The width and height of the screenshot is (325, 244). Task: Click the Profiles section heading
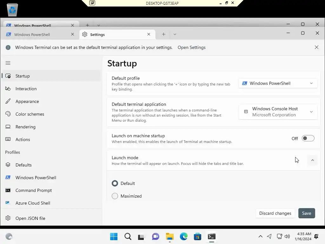(x=13, y=152)
